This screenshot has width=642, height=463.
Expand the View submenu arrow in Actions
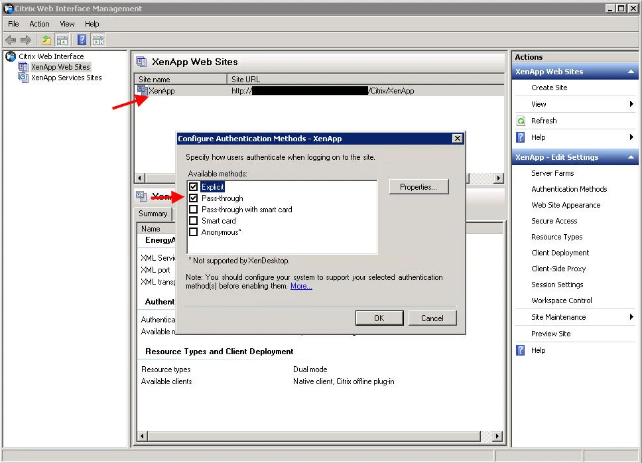631,104
